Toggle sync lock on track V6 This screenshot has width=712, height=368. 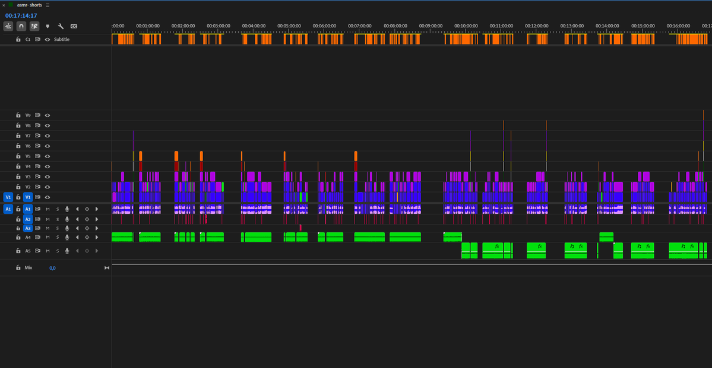click(37, 146)
